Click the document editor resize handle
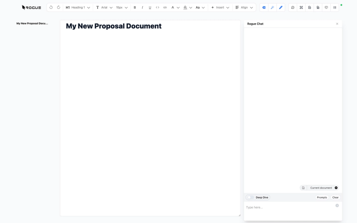Screen dimensions: 357x223 [239, 215]
